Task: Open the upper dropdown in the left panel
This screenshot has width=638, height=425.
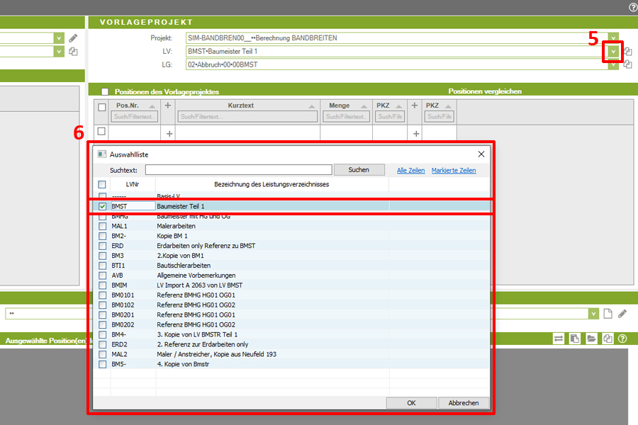Action: [x=59, y=38]
